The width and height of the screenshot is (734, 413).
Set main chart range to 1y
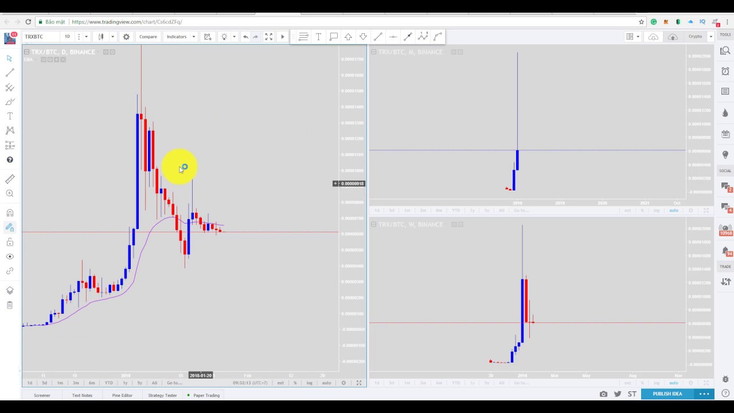click(125, 383)
